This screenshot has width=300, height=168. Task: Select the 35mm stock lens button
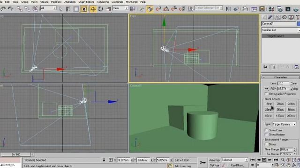(280, 110)
